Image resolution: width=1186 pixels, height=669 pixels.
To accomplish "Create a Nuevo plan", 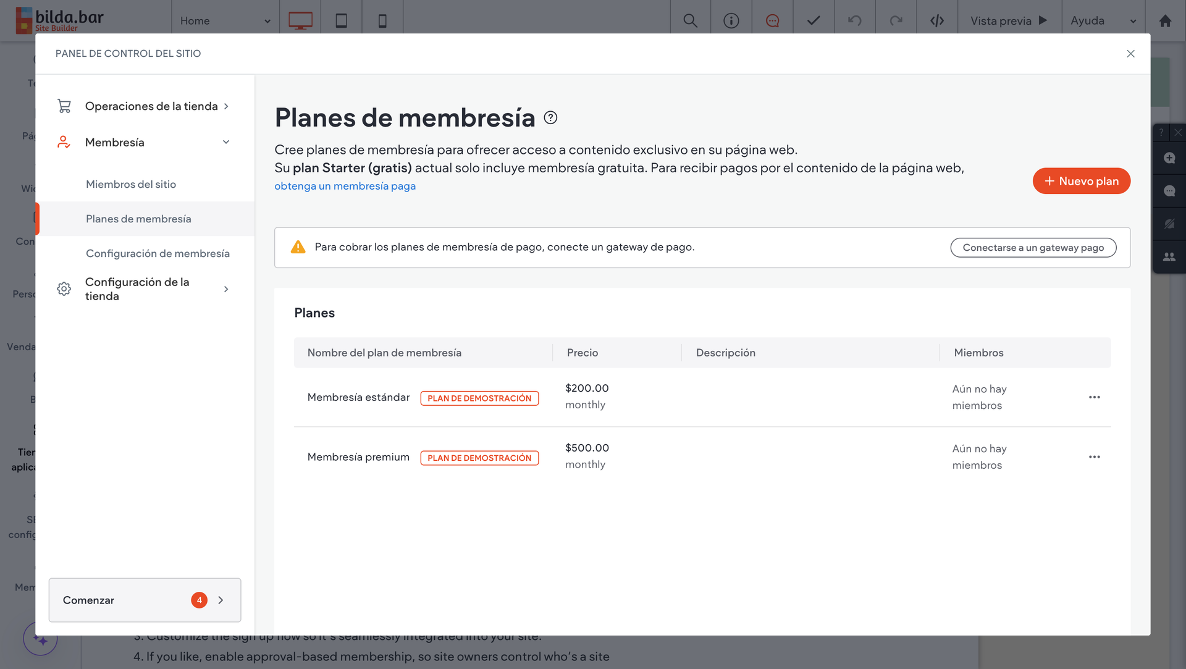I will (1081, 181).
